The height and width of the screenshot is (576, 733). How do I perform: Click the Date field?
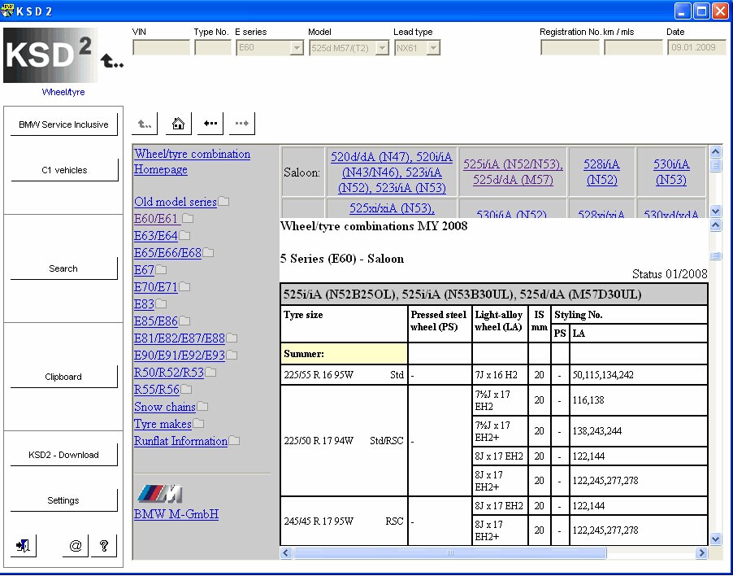[696, 48]
